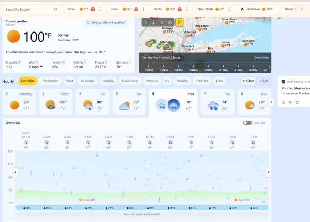310x222 pixels.
Task: Switch to the Visibility tab
Action: pos(182,81)
